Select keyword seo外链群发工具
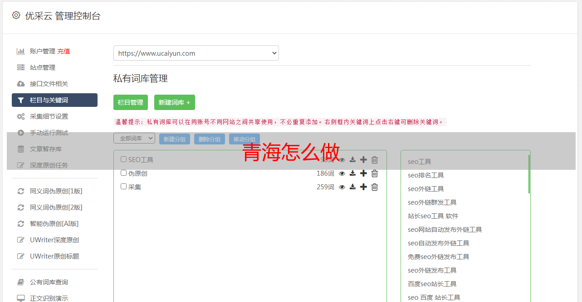 [432, 202]
